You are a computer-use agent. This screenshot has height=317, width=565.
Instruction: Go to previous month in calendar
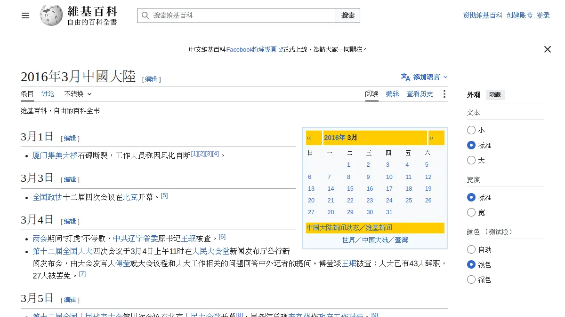tap(314, 138)
